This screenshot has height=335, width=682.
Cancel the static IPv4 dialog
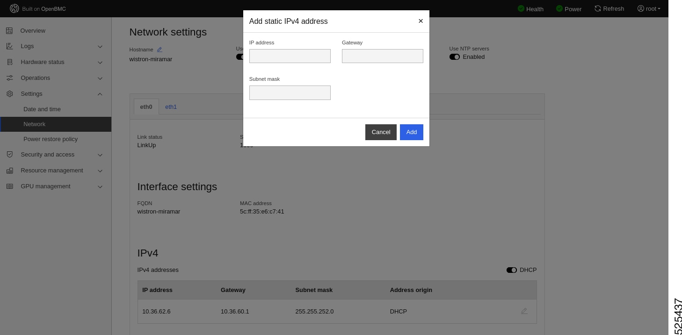[381, 132]
